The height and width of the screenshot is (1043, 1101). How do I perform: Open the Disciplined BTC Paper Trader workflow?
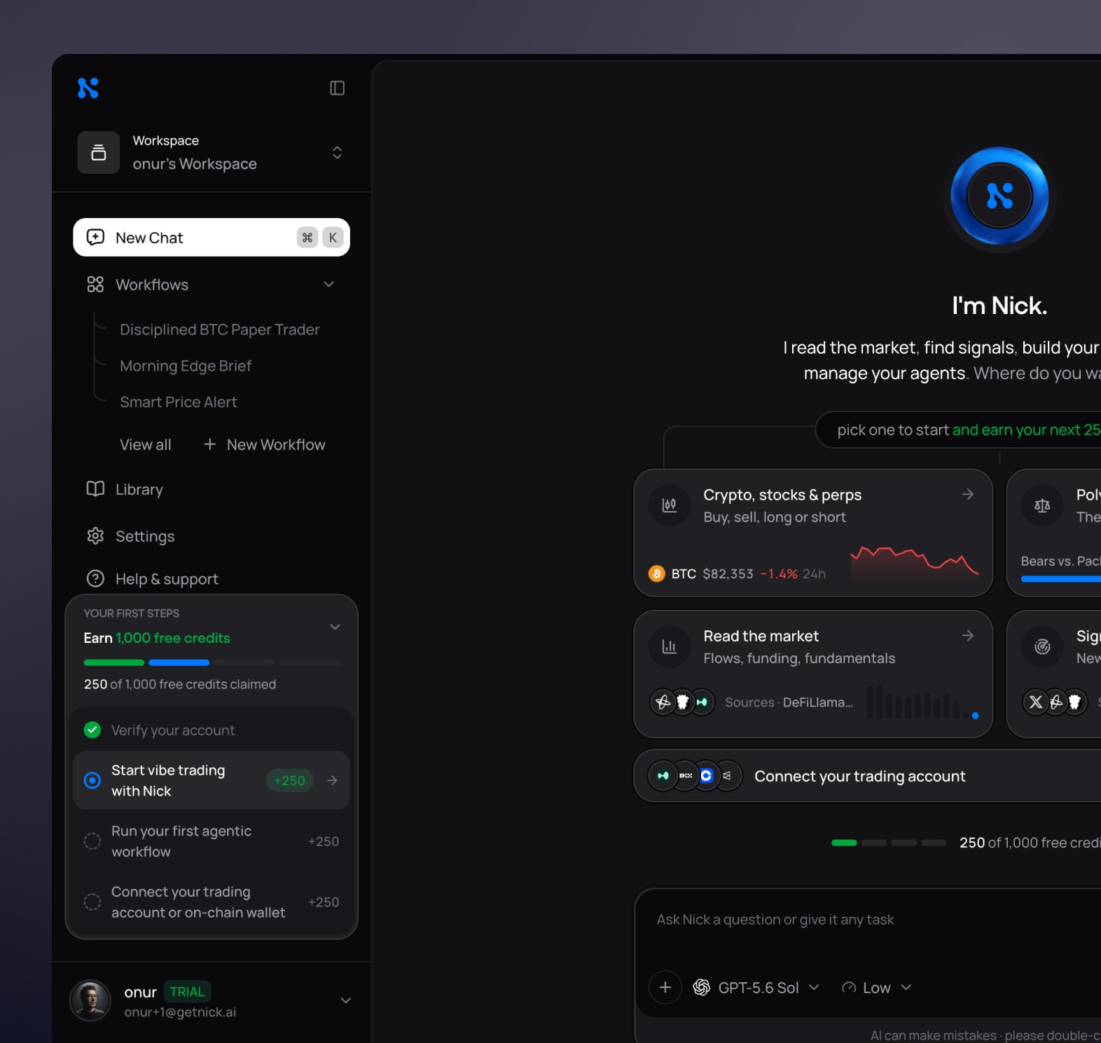click(219, 329)
